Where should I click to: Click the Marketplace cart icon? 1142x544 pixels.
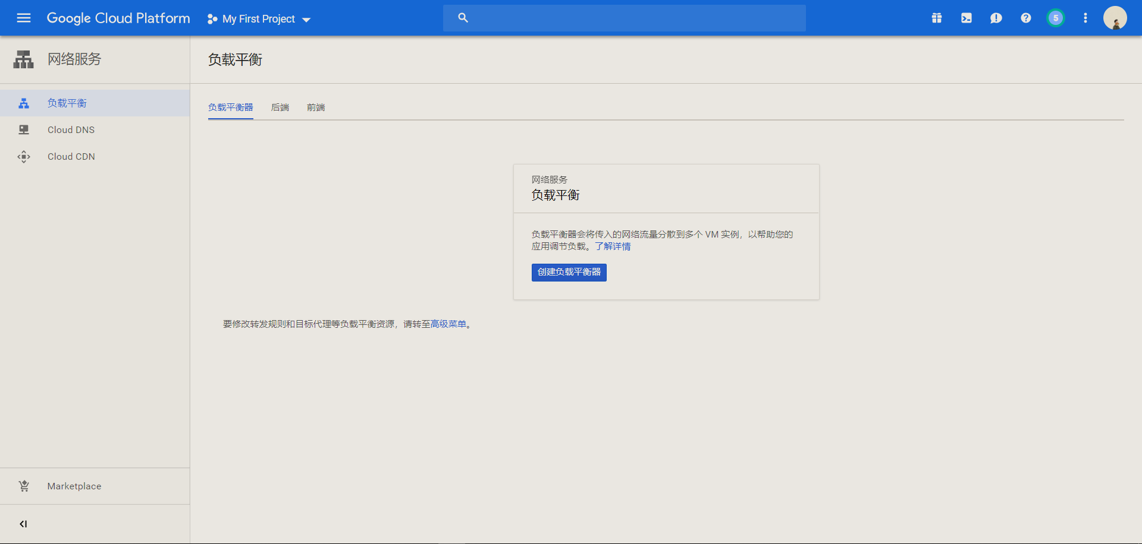point(24,486)
